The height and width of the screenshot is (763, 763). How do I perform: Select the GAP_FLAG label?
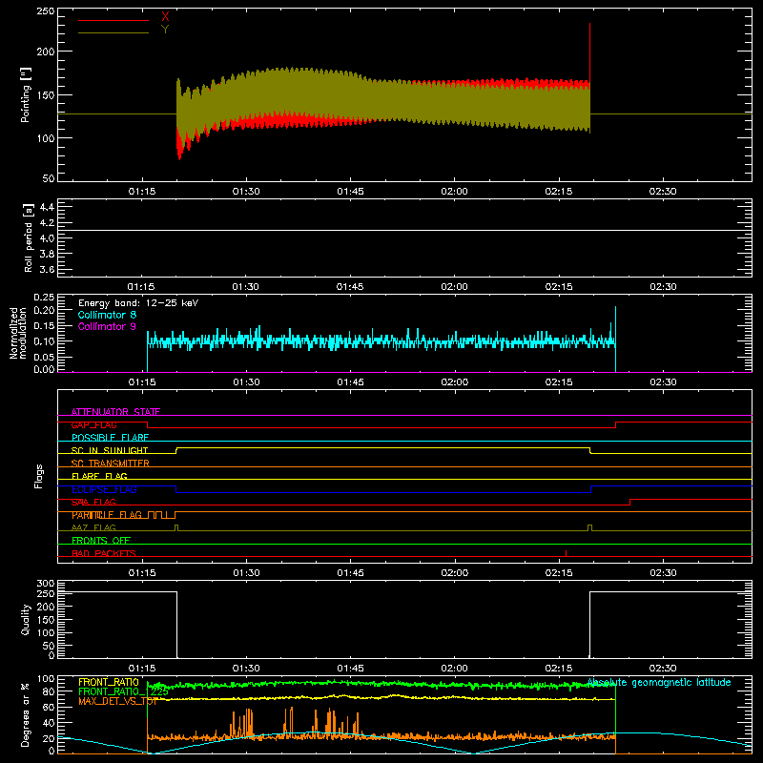coord(93,424)
